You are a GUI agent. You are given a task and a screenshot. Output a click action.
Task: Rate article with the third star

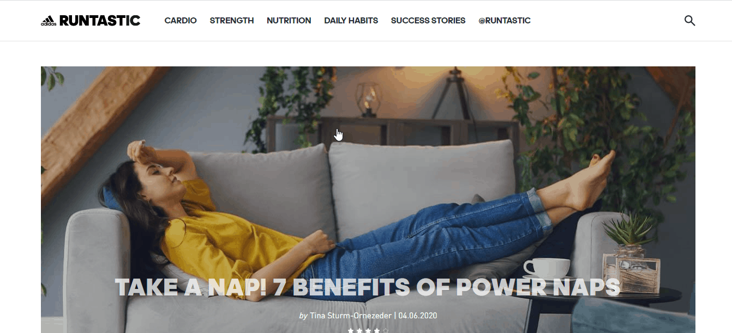click(368, 330)
